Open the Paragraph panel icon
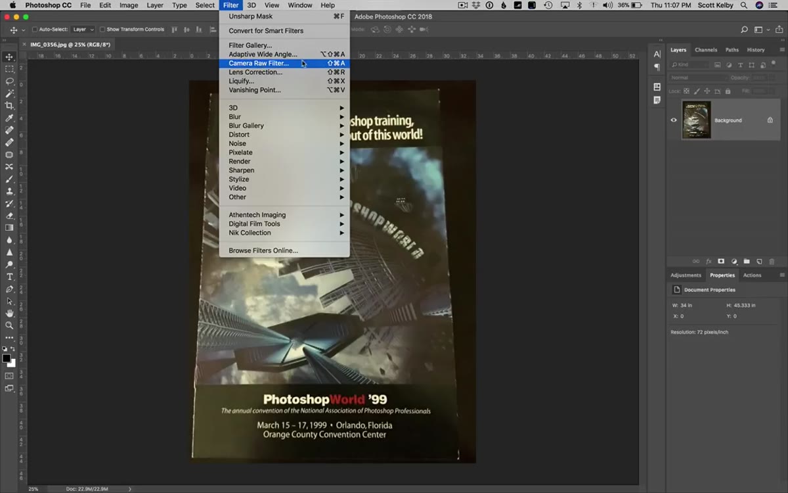Image resolution: width=788 pixels, height=493 pixels. [657, 67]
